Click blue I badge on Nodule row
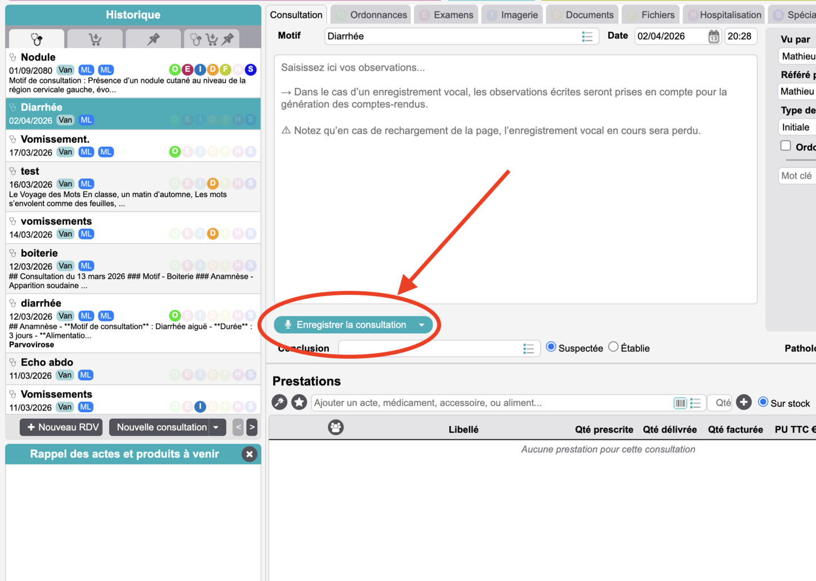This screenshot has width=816, height=581. click(x=200, y=69)
